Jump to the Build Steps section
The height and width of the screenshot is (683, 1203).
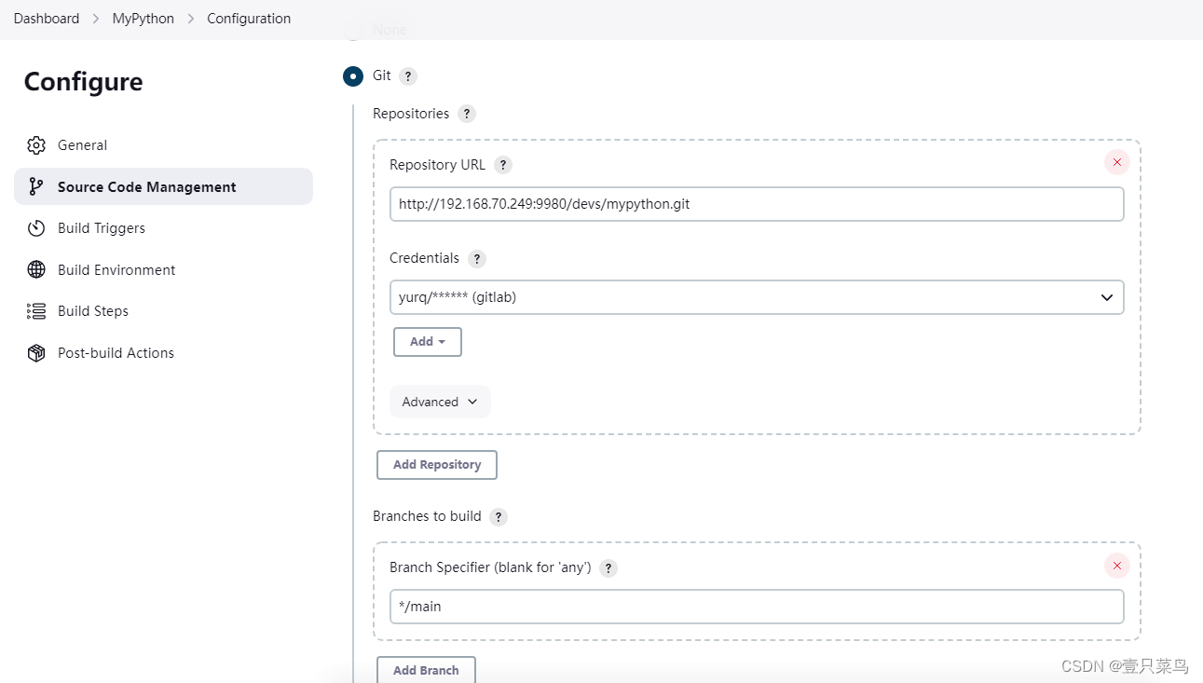[163, 311]
